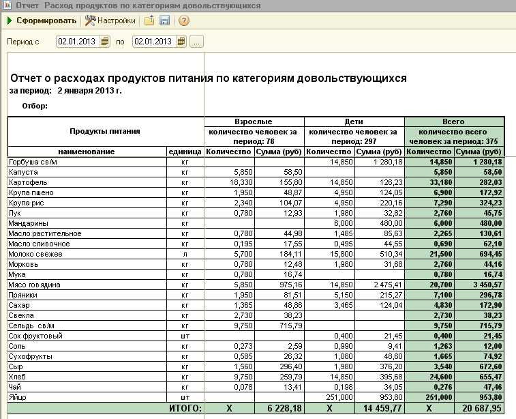Open Настройки report settings
This screenshot has width=516, height=419.
110,20
